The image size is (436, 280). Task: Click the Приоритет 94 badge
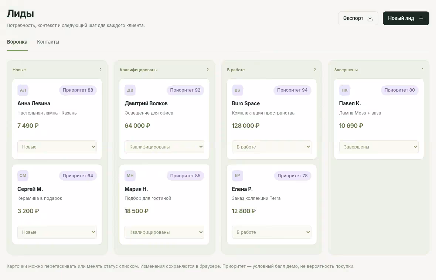click(x=292, y=90)
